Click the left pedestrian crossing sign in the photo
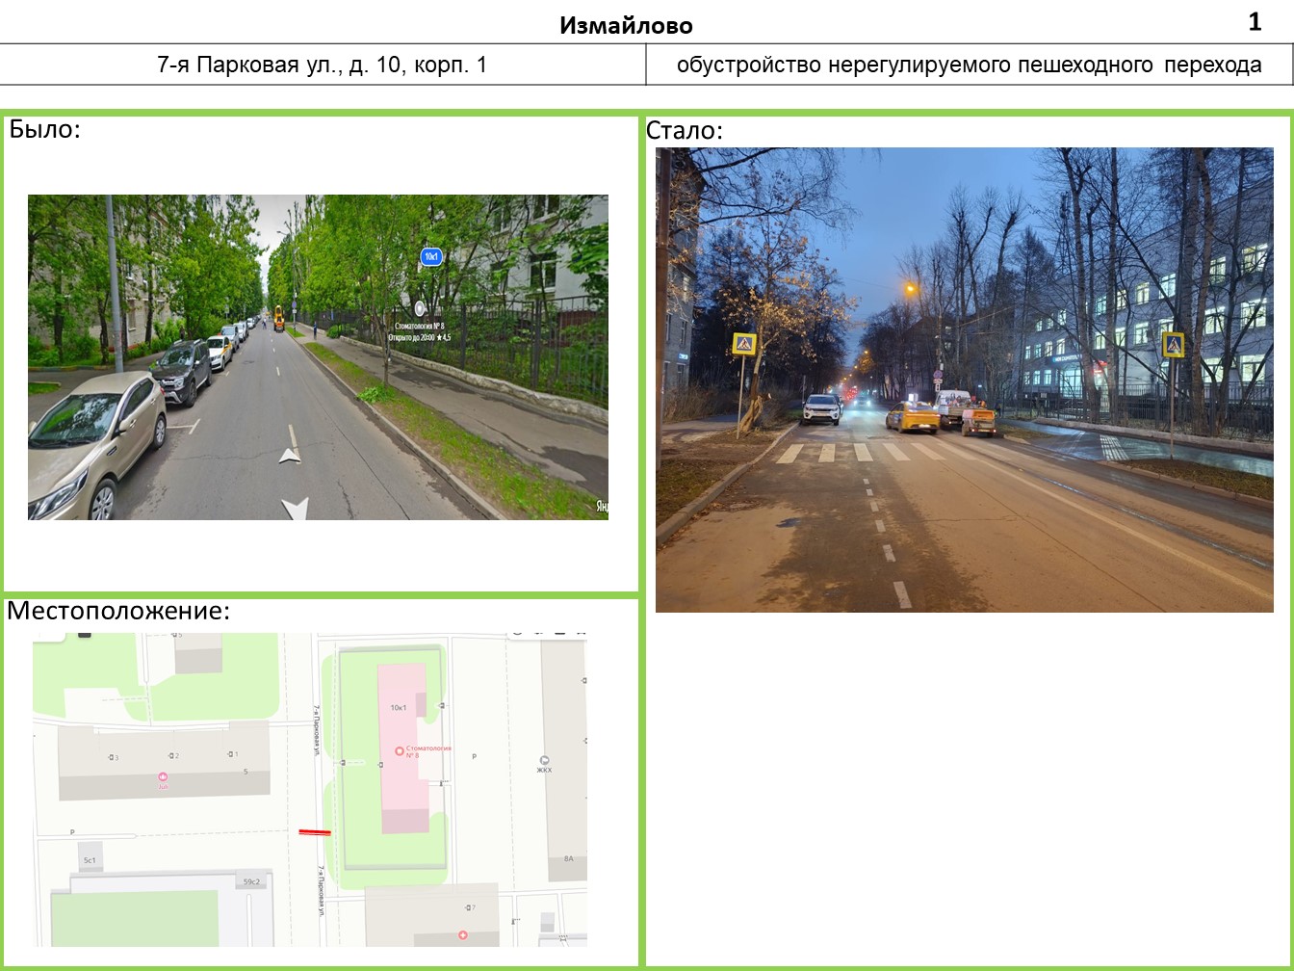Screen dimensions: 1294x971 tap(743, 344)
